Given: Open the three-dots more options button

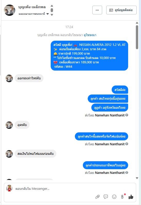Looking at the screenshot, I should (97, 10).
